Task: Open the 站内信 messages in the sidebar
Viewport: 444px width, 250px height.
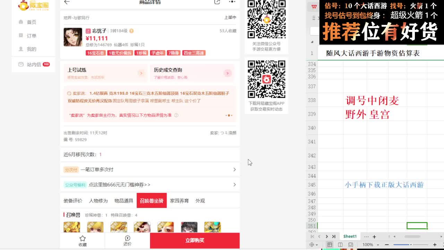Action: pos(33,64)
